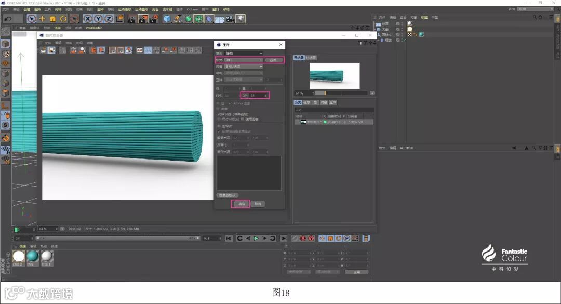This screenshot has width=561, height=304.
Task: Select the Live Selection arrow tool
Action: click(x=32, y=19)
